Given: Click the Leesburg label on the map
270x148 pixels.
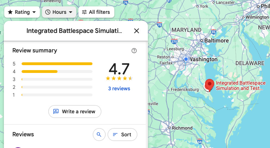Looking at the screenshot, I should click(x=175, y=49).
